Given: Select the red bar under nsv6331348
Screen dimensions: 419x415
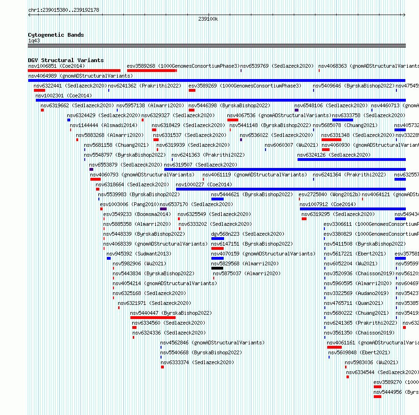Looking at the screenshot, I should 331,140.
